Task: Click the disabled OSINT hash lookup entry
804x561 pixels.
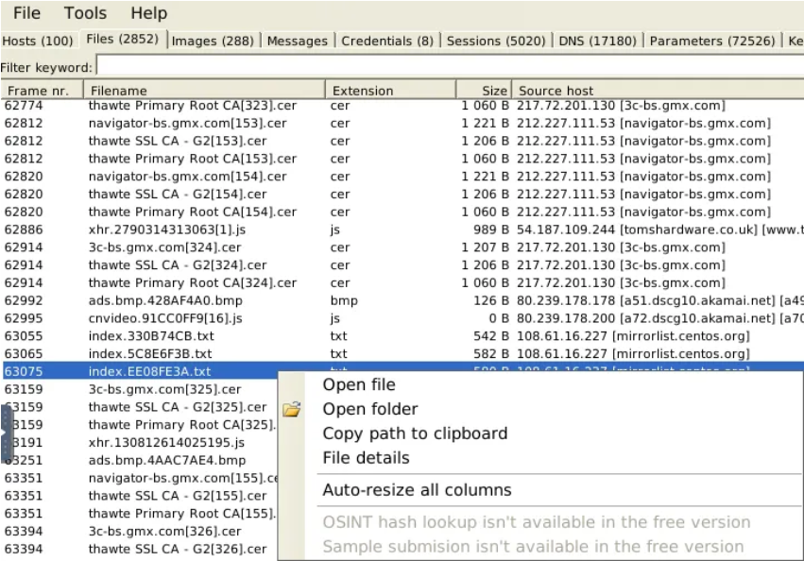Action: 537,522
